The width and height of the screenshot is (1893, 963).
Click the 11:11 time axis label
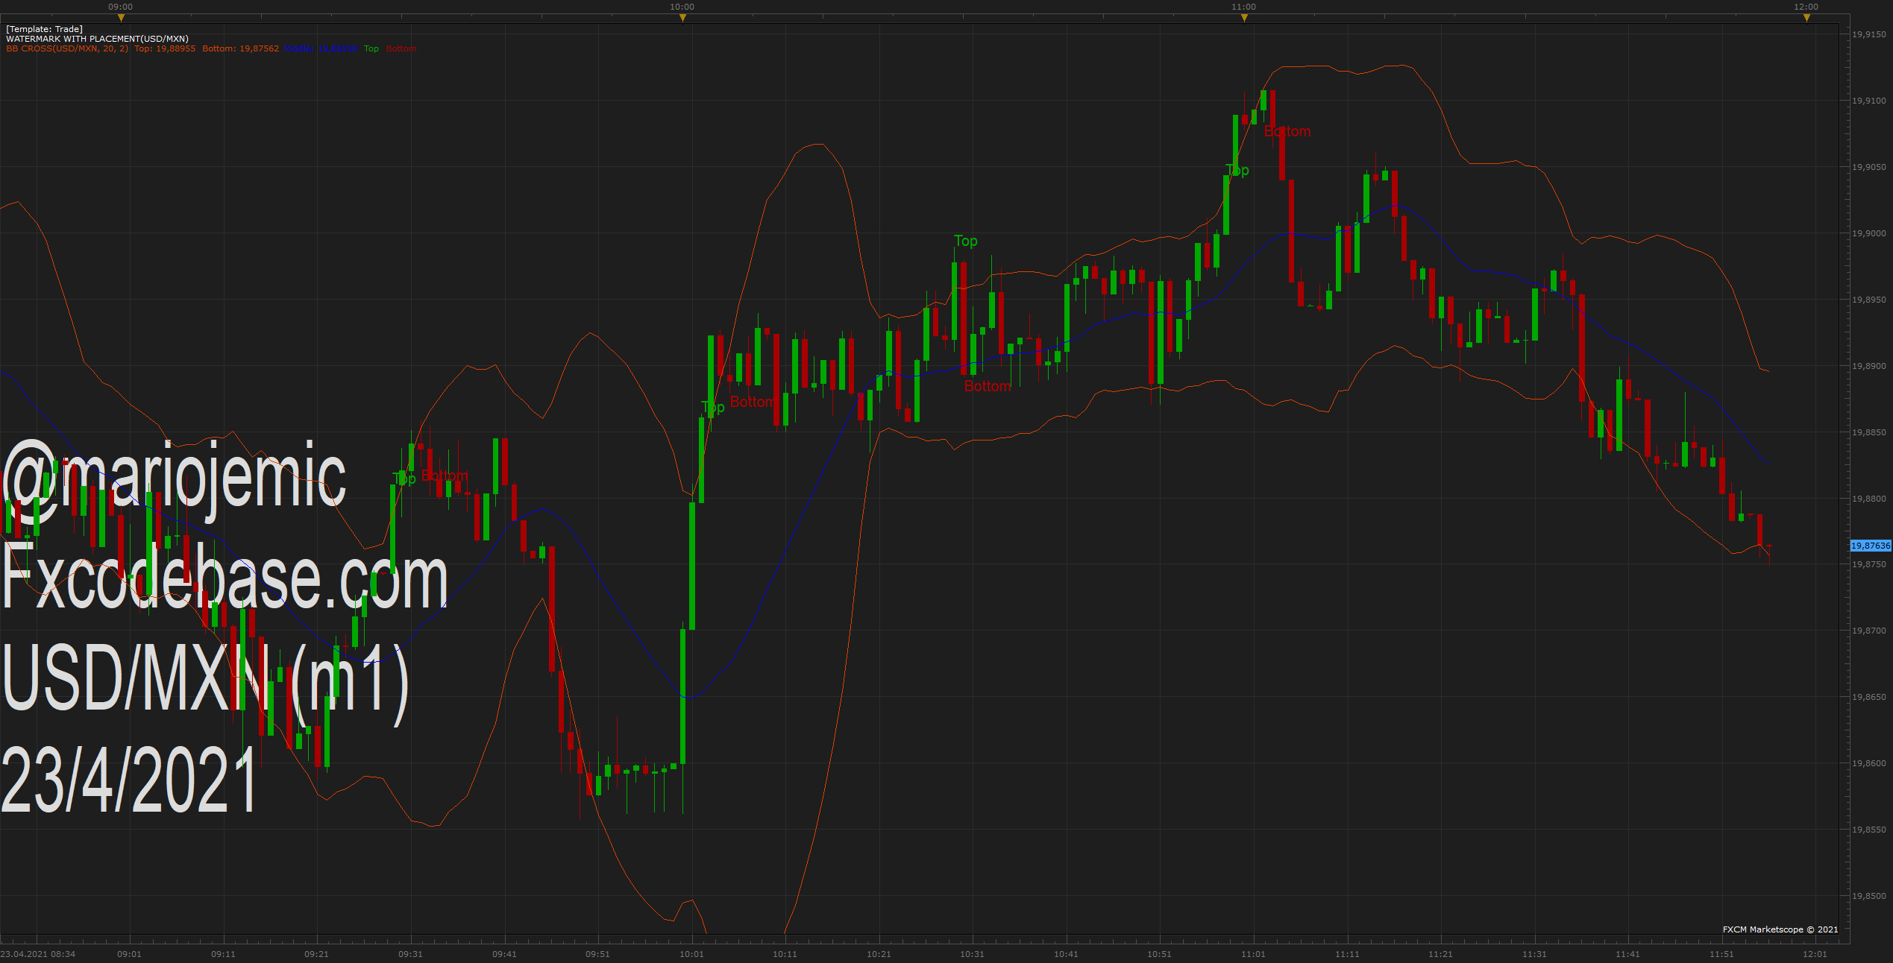[1347, 954]
